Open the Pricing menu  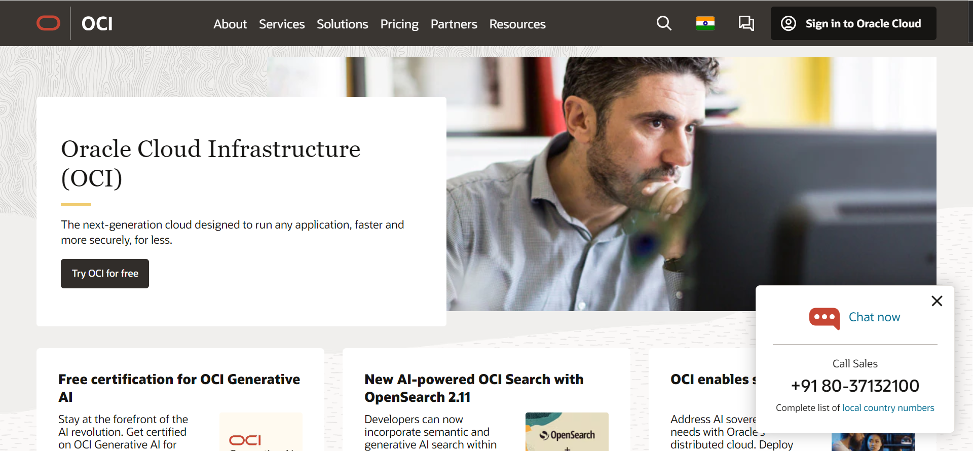click(x=399, y=24)
